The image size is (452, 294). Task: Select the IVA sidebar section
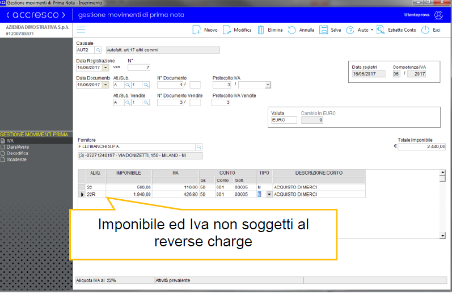click(36, 141)
